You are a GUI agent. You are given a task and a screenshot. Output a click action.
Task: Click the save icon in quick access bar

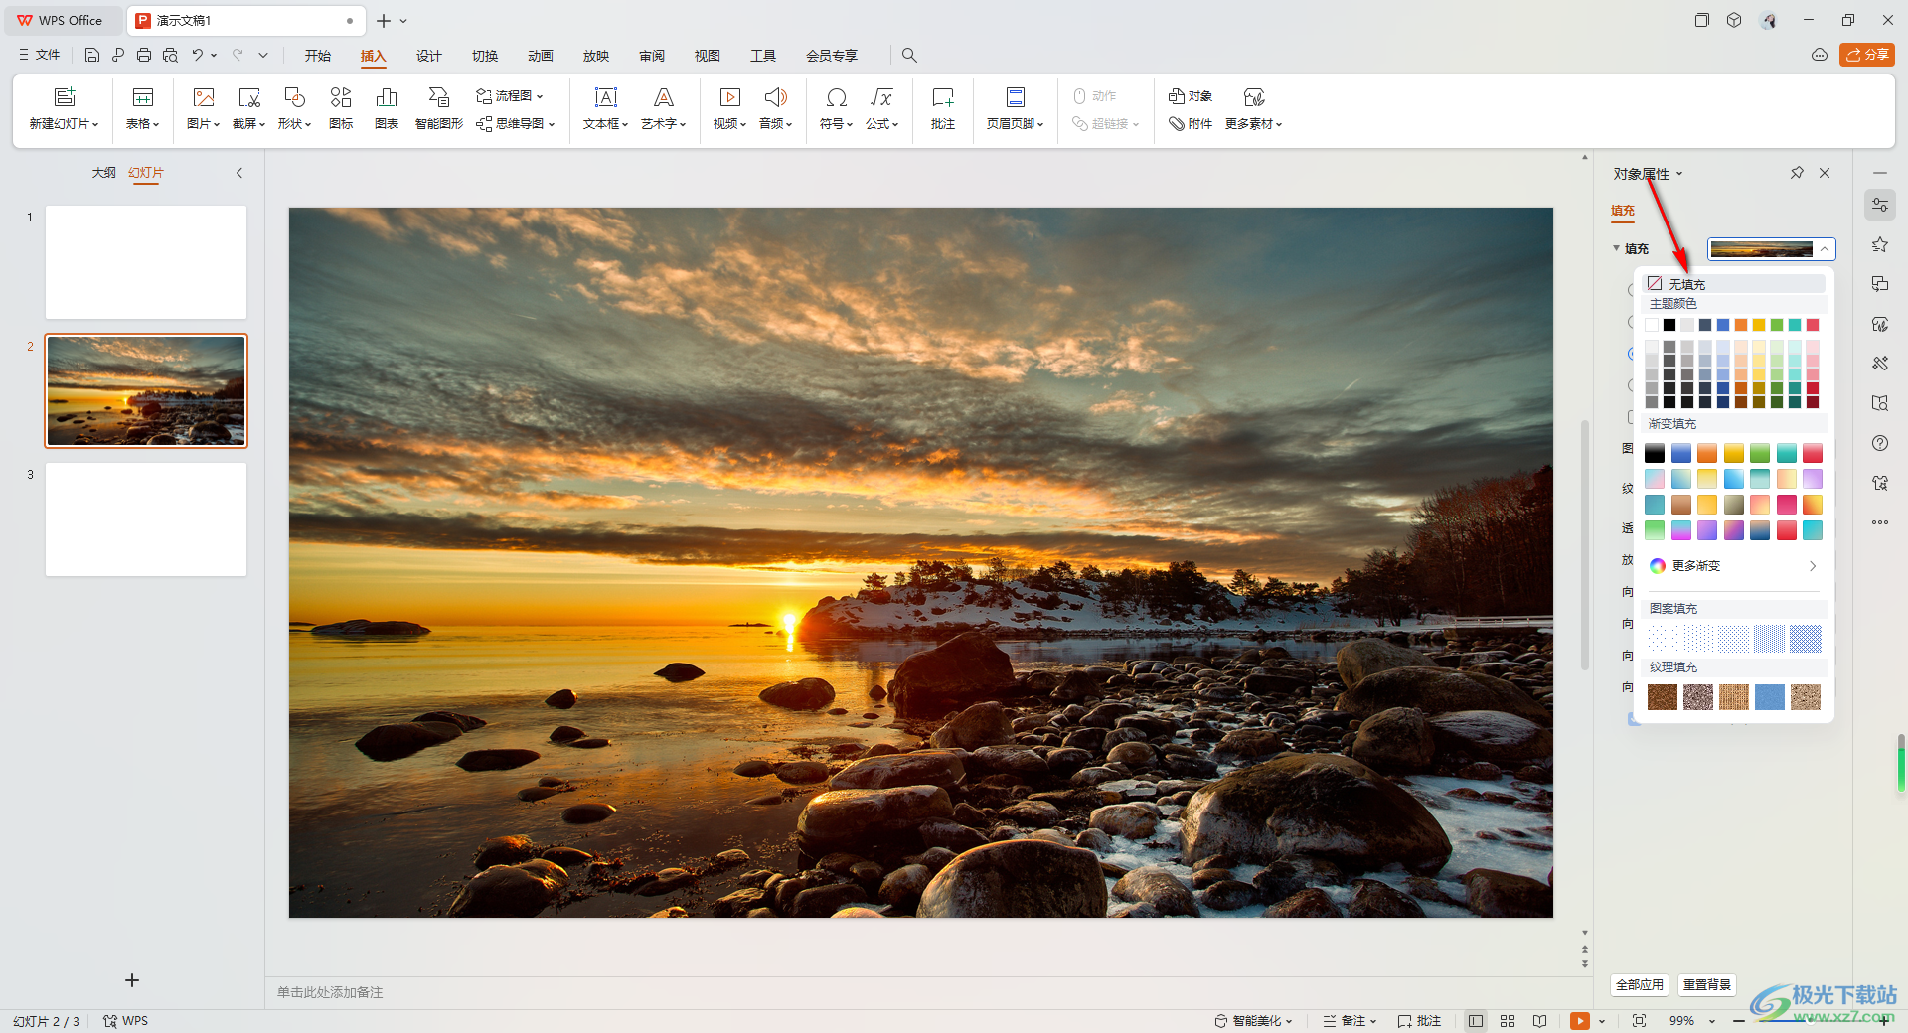(92, 55)
